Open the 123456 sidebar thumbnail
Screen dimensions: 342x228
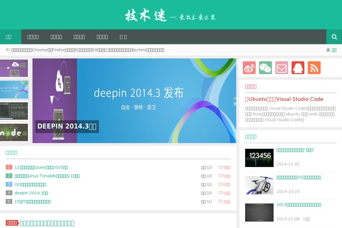tap(259, 158)
